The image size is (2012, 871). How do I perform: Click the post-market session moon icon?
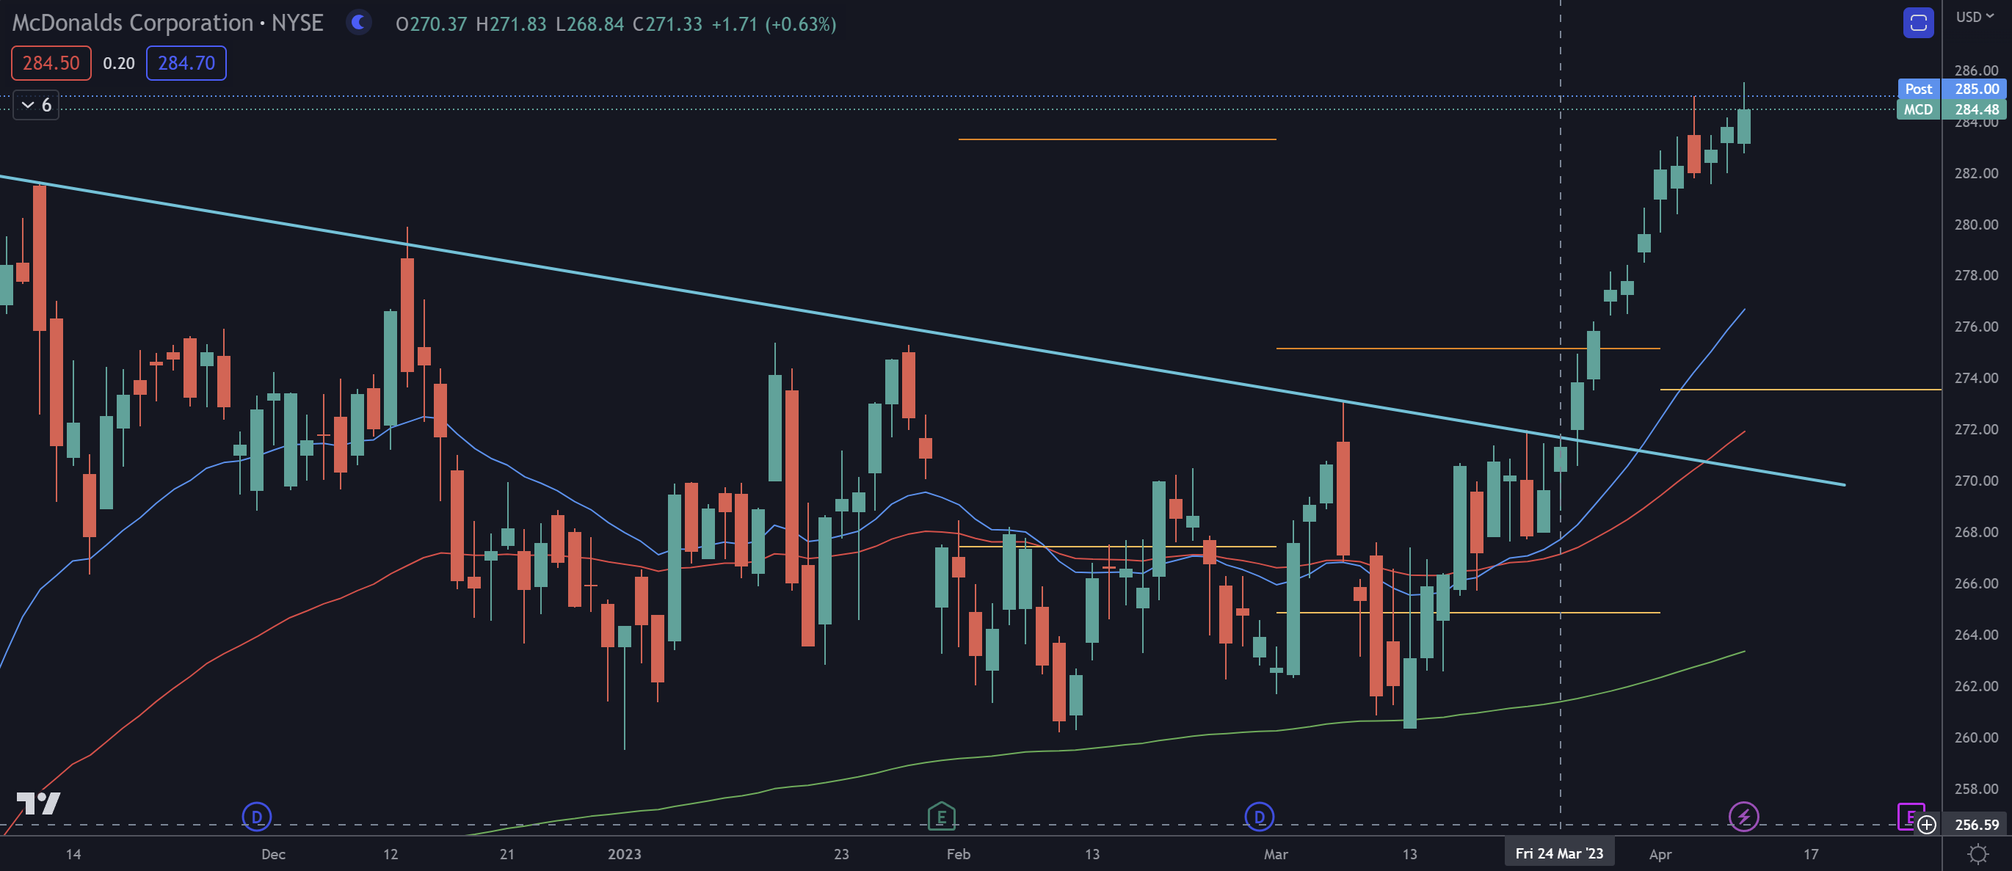358,23
